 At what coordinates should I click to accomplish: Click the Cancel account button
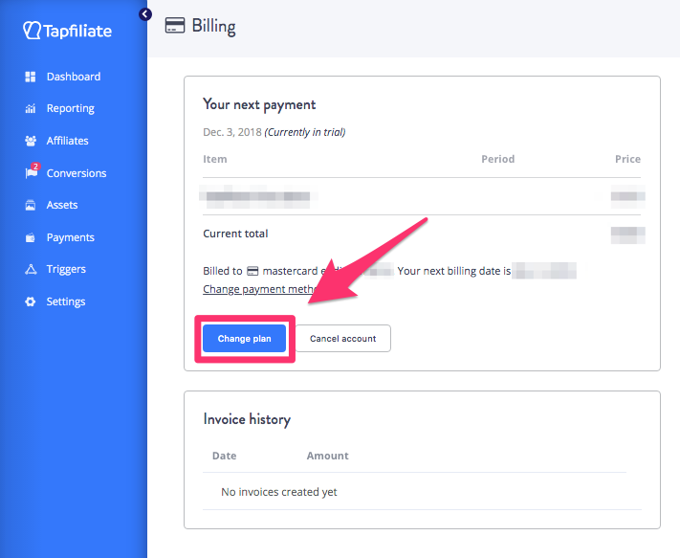pyautogui.click(x=342, y=339)
